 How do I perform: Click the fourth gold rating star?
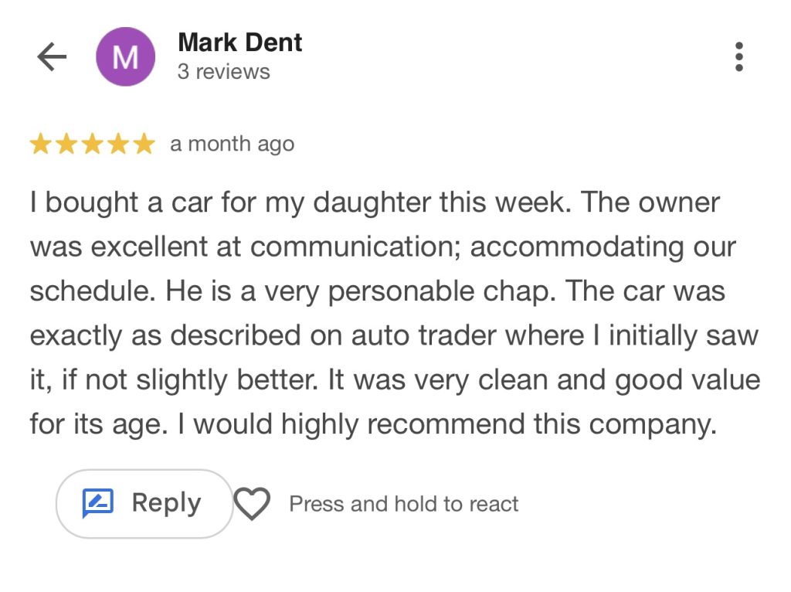click(x=118, y=145)
